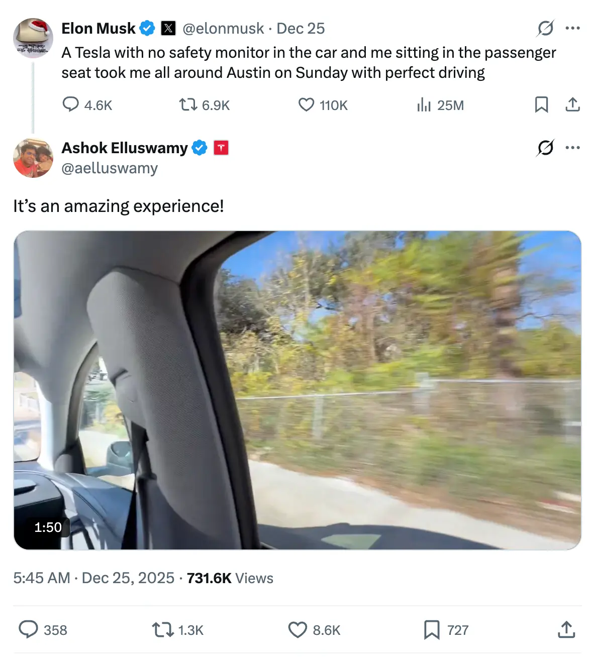Open Grok actions on Ashok's post
Viewport: 596px width, 664px height.
[545, 148]
